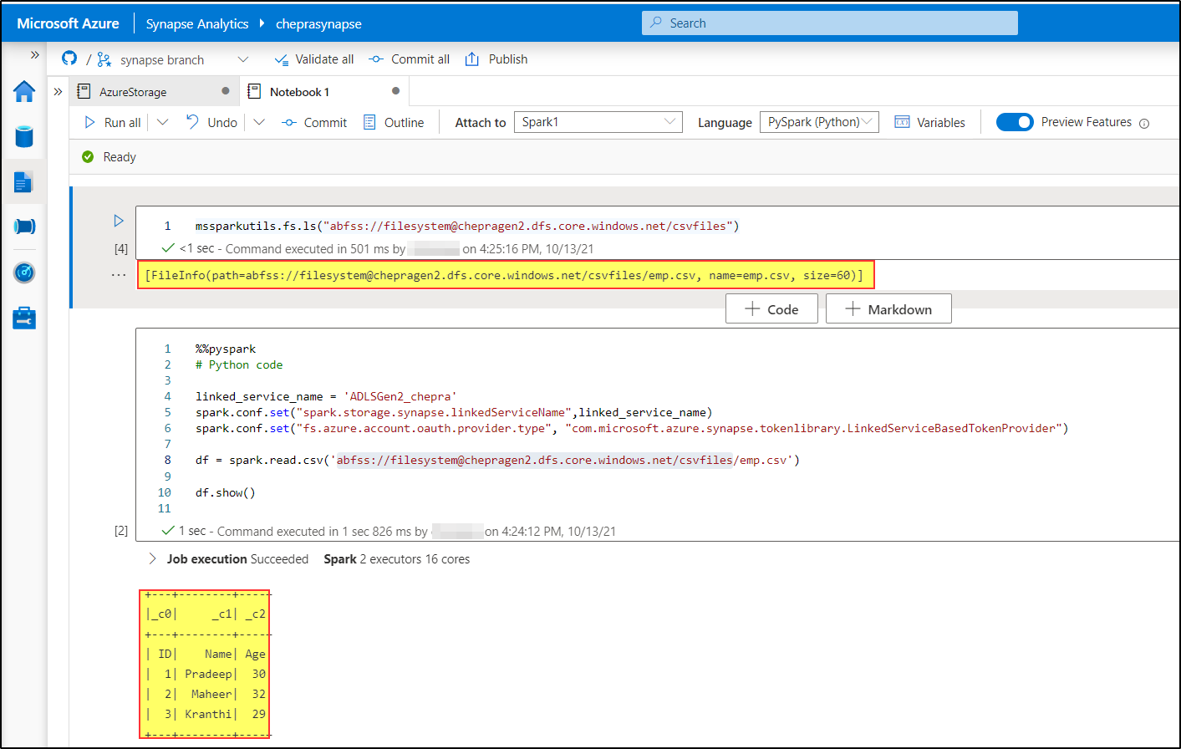Click the [2] cell execution count
Image resolution: width=1181 pixels, height=749 pixels.
(121, 531)
